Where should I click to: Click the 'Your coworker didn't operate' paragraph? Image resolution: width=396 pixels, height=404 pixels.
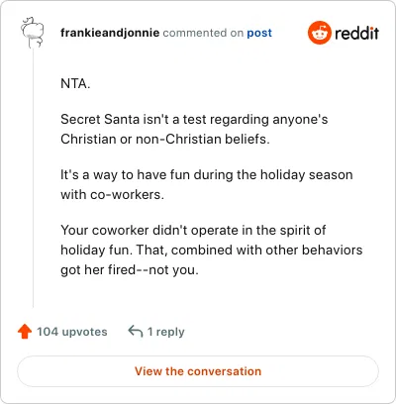212,250
